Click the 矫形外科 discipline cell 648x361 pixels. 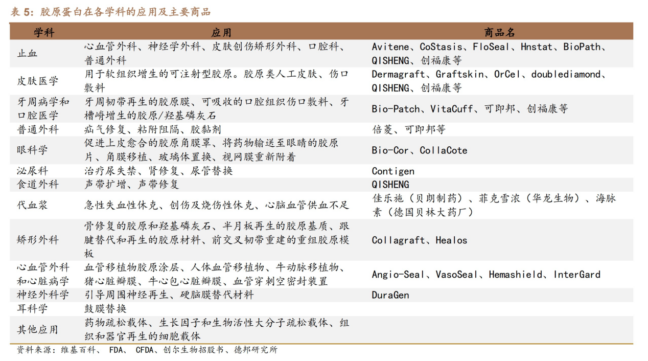38,240
